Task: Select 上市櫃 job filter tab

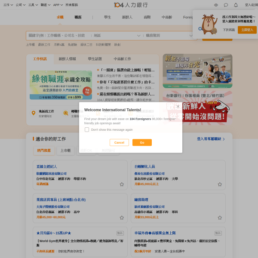Action: (x=65, y=150)
